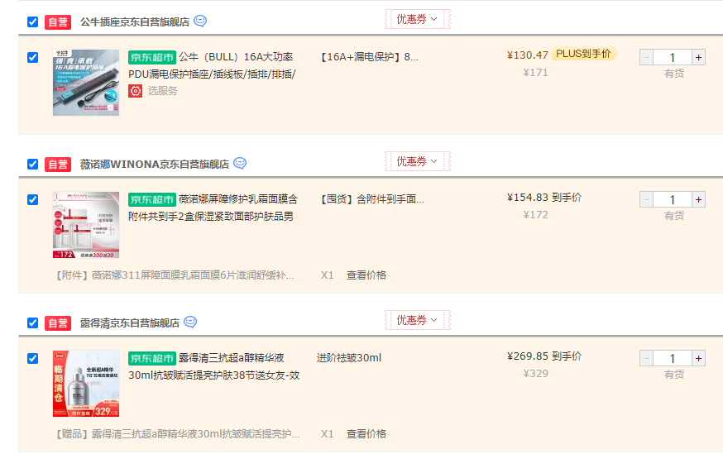Click the red 选服务 gear icon
The height and width of the screenshot is (454, 723).
click(135, 91)
